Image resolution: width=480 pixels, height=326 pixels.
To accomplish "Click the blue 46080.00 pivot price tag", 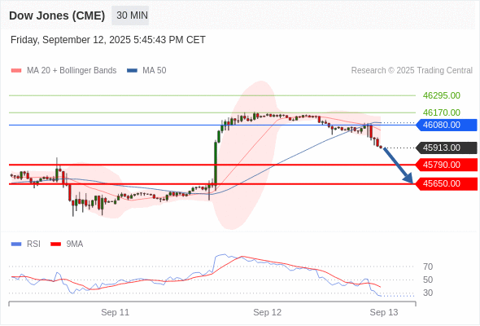I will click(x=447, y=126).
